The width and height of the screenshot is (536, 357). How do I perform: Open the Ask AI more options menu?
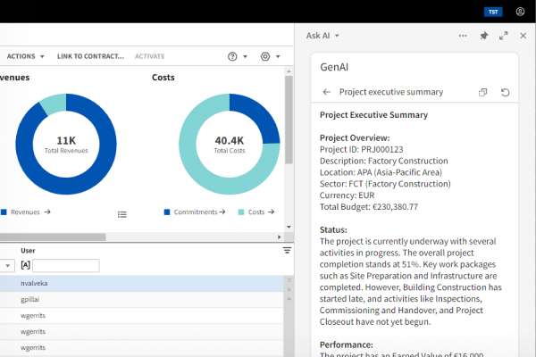pos(463,36)
